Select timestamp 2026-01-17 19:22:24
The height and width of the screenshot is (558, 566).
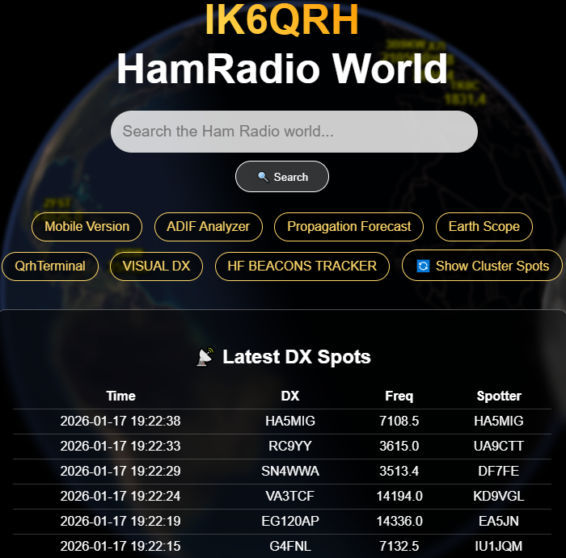[120, 497]
